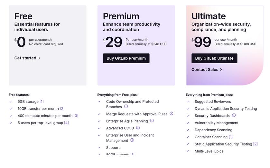Click chevron arrow beside Contact Sales
Image resolution: width=270 pixels, height=168 pixels.
tap(221, 70)
